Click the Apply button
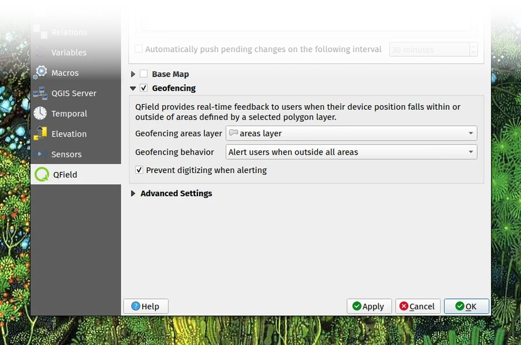Image resolution: width=521 pixels, height=345 pixels. (x=369, y=306)
